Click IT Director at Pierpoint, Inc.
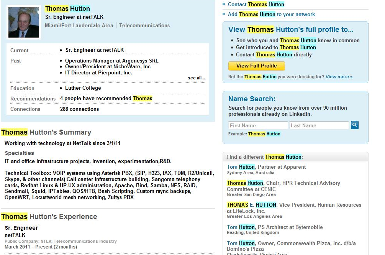385x255 pixels. pos(98,73)
